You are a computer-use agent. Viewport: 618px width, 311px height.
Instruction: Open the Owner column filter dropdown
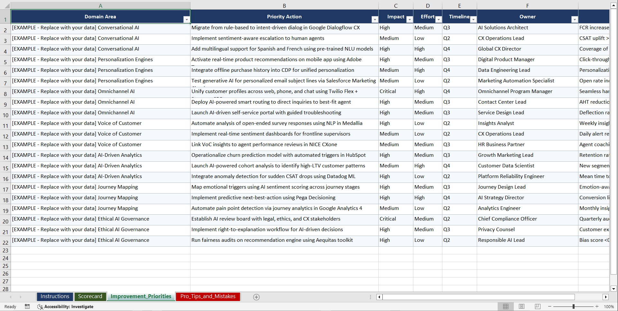click(x=575, y=19)
